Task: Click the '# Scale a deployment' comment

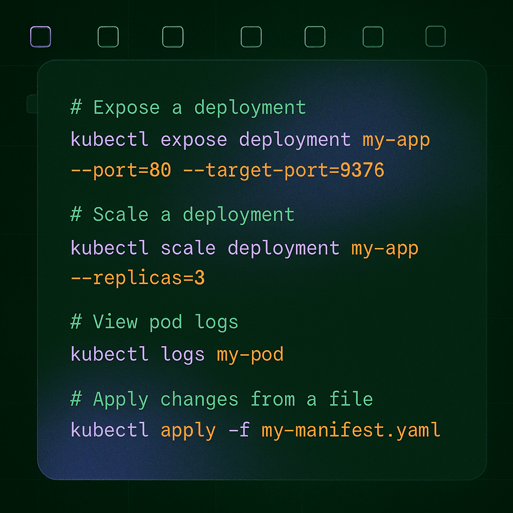Action: 182,214
